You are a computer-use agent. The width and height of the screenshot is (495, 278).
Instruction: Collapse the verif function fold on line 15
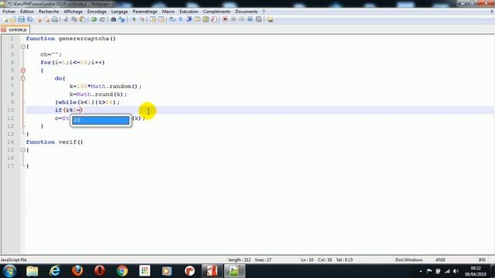(23, 150)
